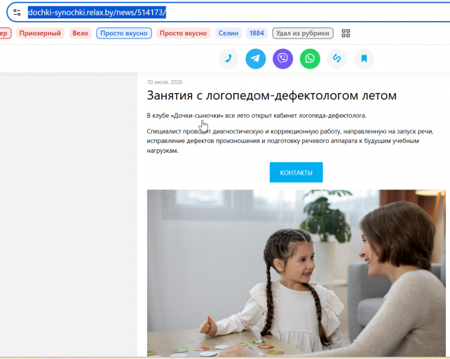
Task: Click the phone call icon
Action: [x=229, y=59]
